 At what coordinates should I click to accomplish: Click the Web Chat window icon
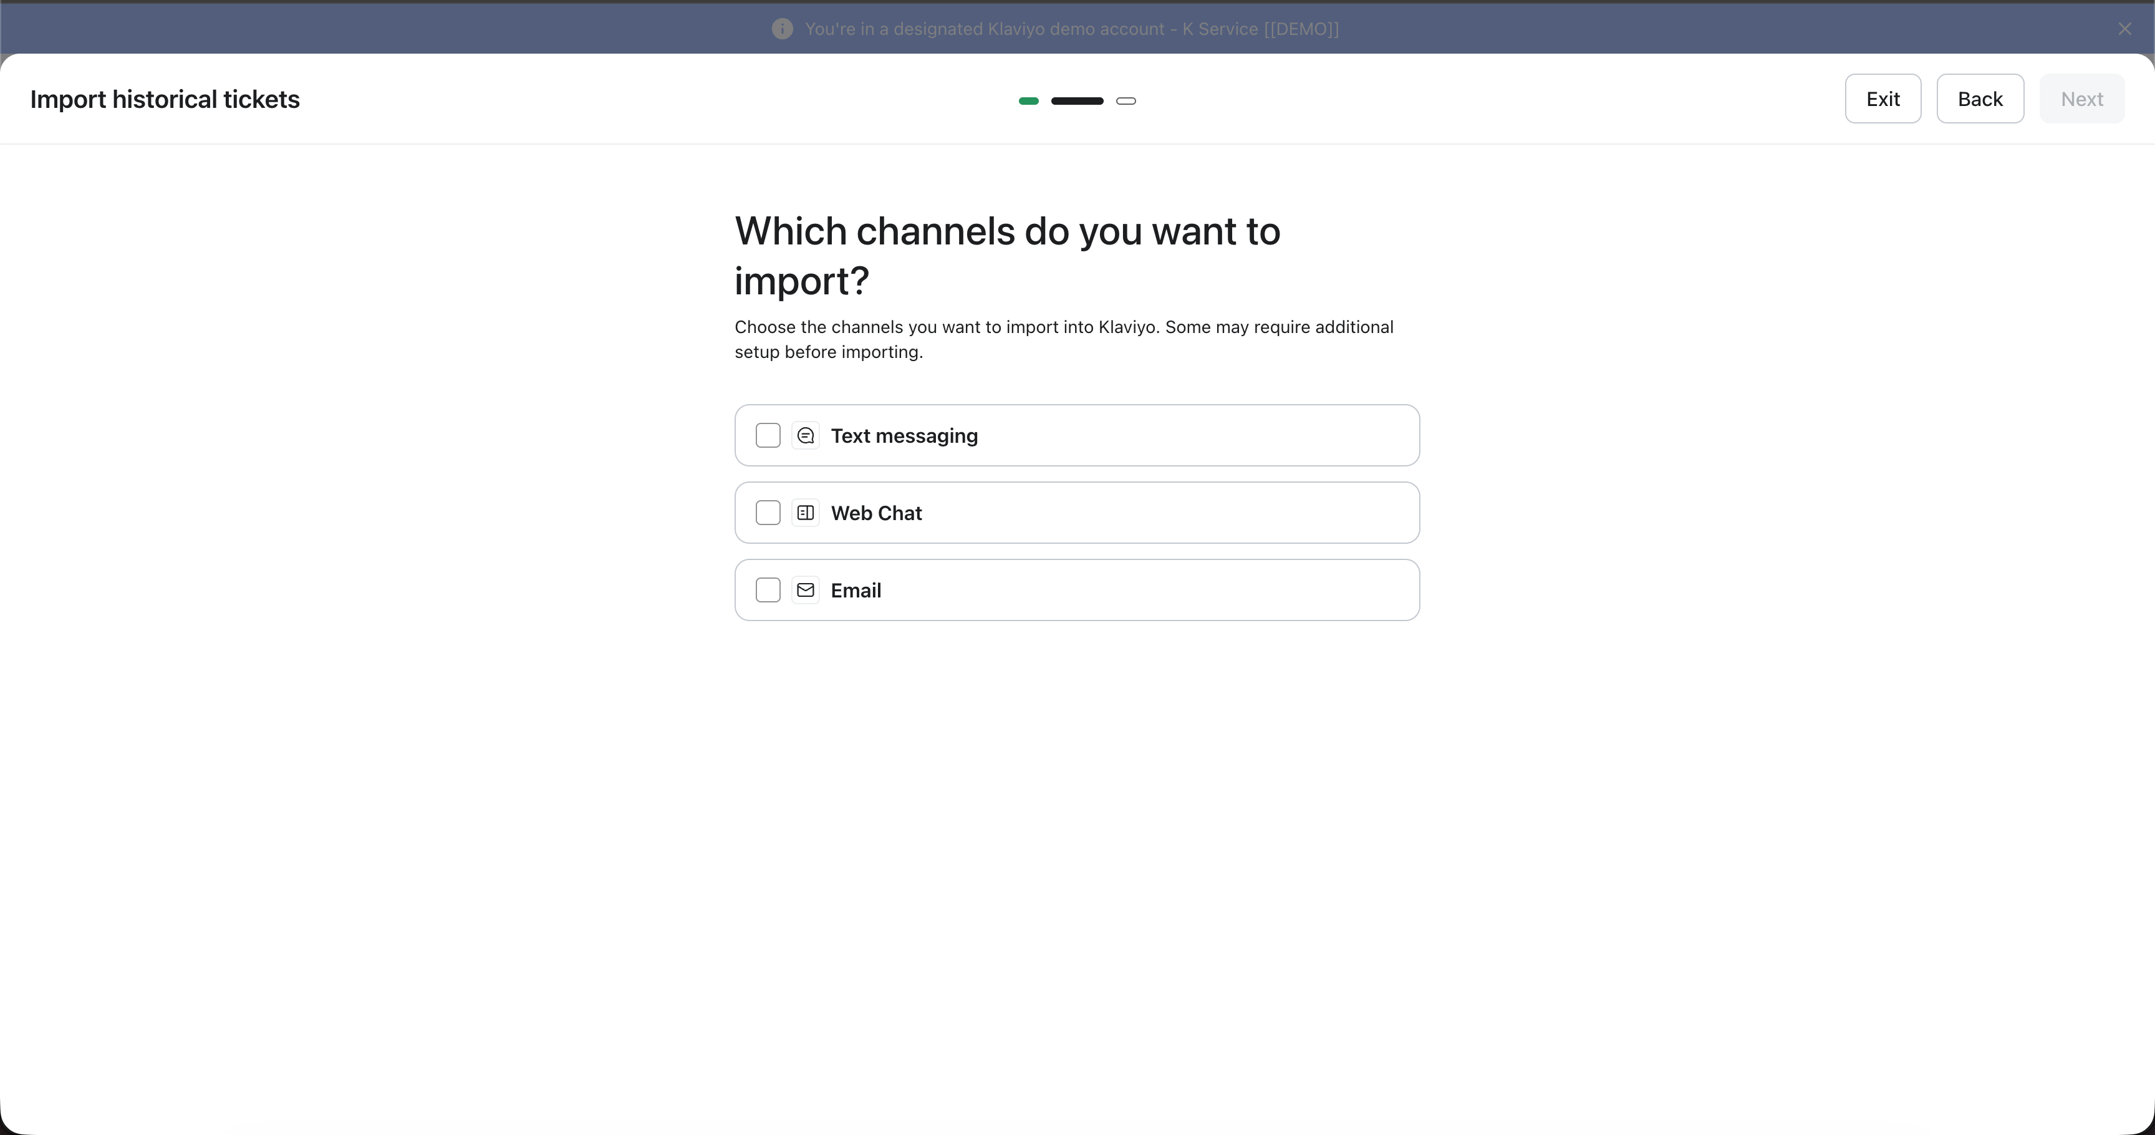[806, 513]
